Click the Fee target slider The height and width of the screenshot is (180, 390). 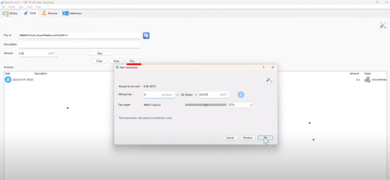(x=205, y=105)
